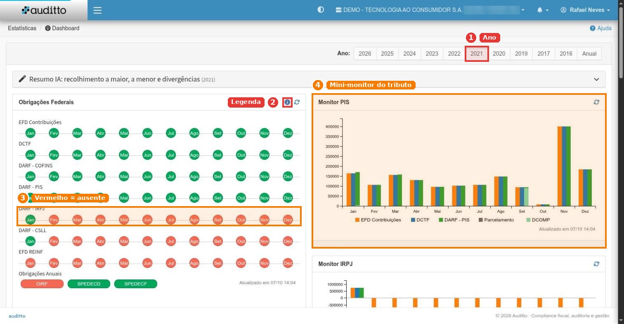This screenshot has height=324, width=624.
Task: Click the auditto logo
Action: coord(44,10)
